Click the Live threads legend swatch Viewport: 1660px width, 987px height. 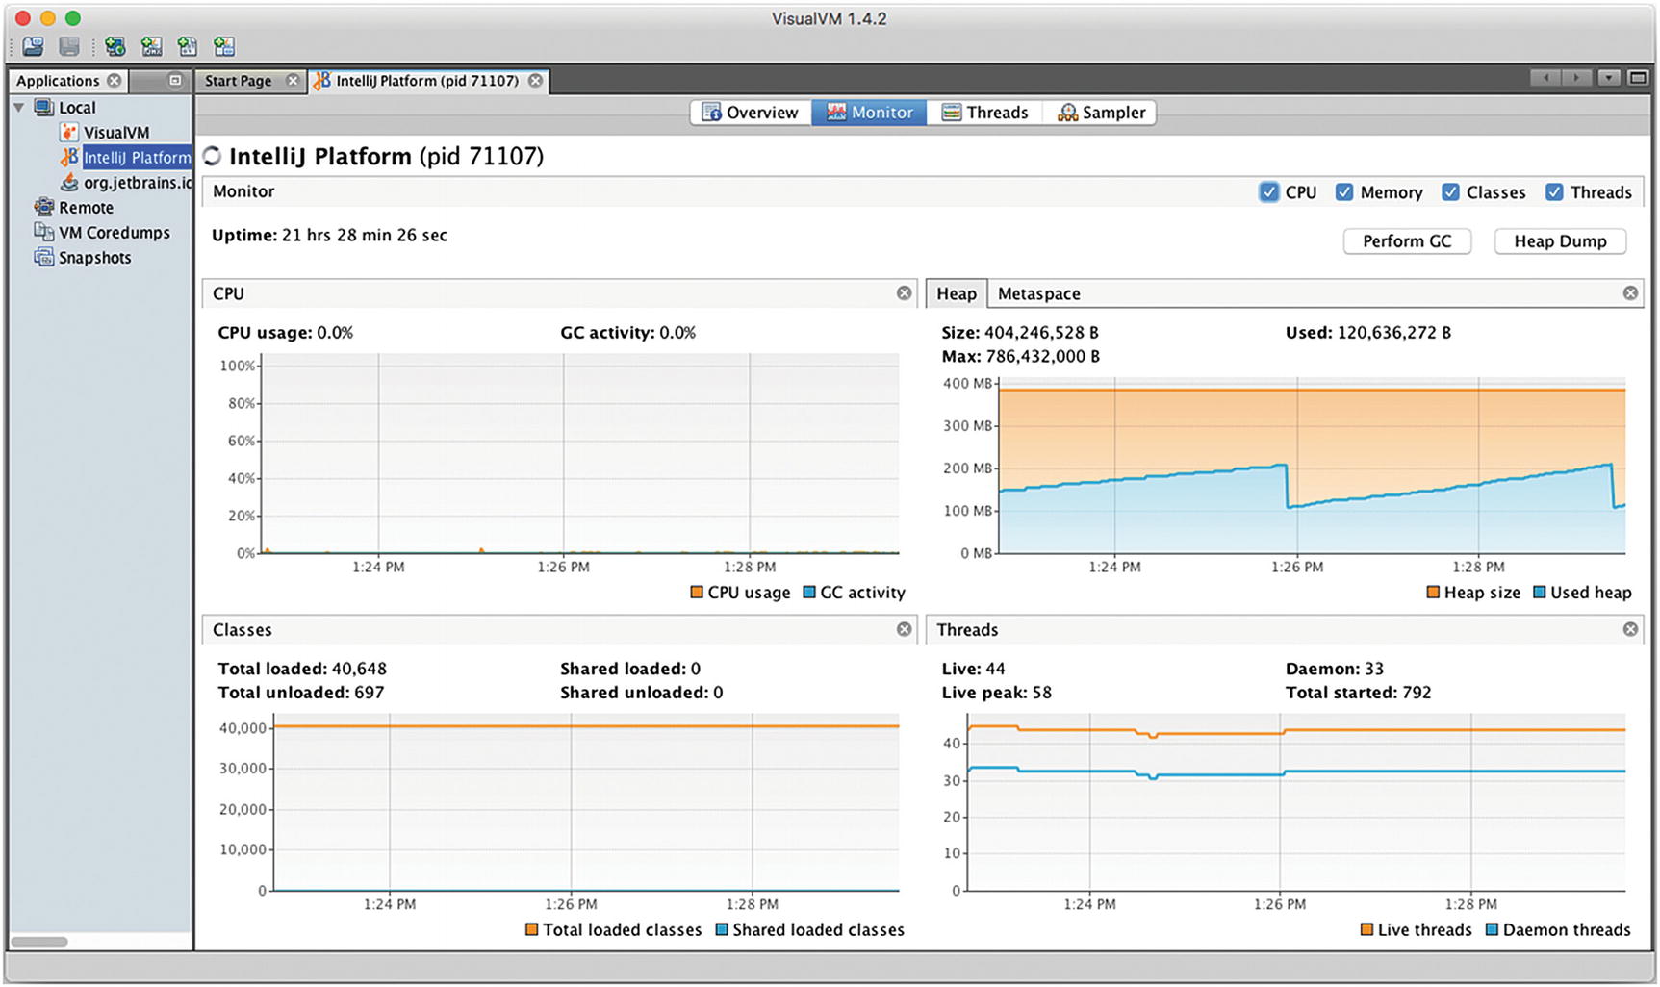pyautogui.click(x=1366, y=929)
